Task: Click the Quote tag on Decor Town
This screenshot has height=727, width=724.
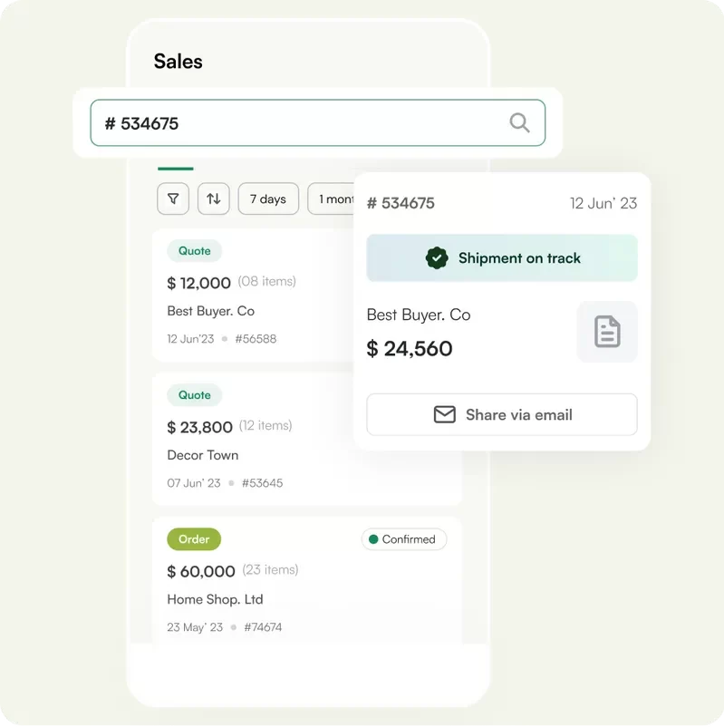Action: (194, 395)
